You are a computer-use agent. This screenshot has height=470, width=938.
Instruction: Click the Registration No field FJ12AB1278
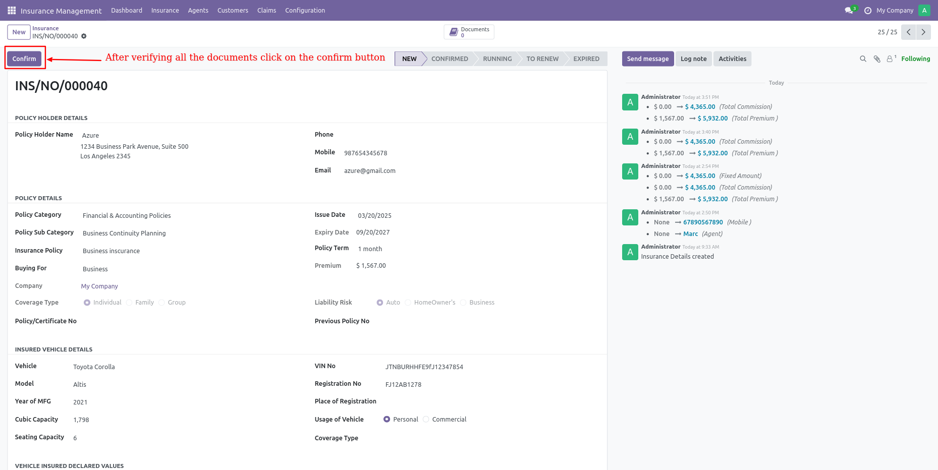(403, 385)
